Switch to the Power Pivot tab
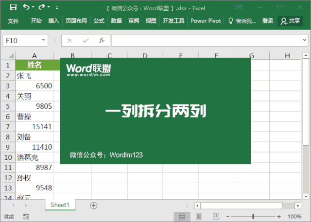Image resolution: width=311 pixels, height=222 pixels. tap(206, 21)
